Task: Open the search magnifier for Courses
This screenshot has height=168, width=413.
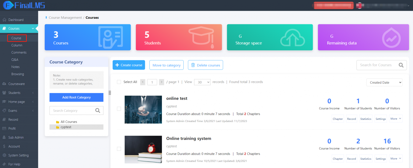Action: coord(401,65)
